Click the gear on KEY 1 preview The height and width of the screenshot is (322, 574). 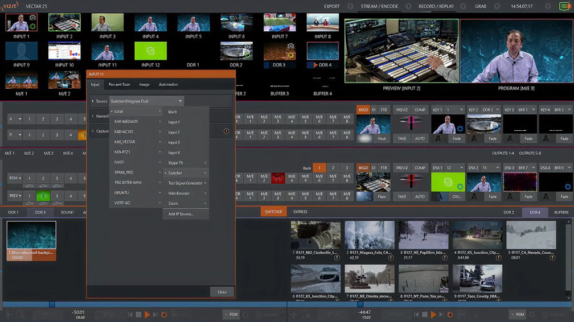coord(460,130)
